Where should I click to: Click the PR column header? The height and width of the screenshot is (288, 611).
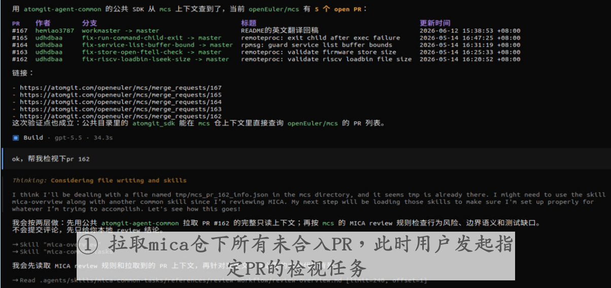click(16, 23)
